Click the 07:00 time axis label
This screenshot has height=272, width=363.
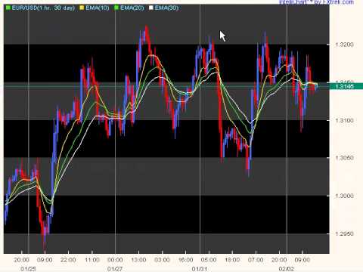pyautogui.click(x=256, y=260)
